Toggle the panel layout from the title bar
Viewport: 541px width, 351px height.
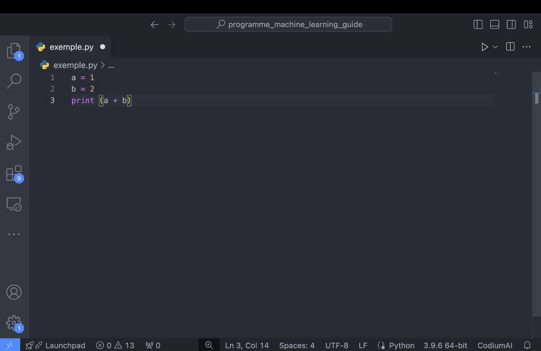(494, 24)
